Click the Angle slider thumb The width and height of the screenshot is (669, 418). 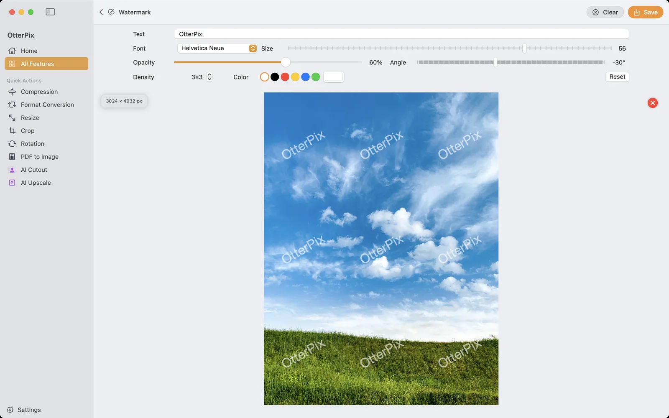495,62
